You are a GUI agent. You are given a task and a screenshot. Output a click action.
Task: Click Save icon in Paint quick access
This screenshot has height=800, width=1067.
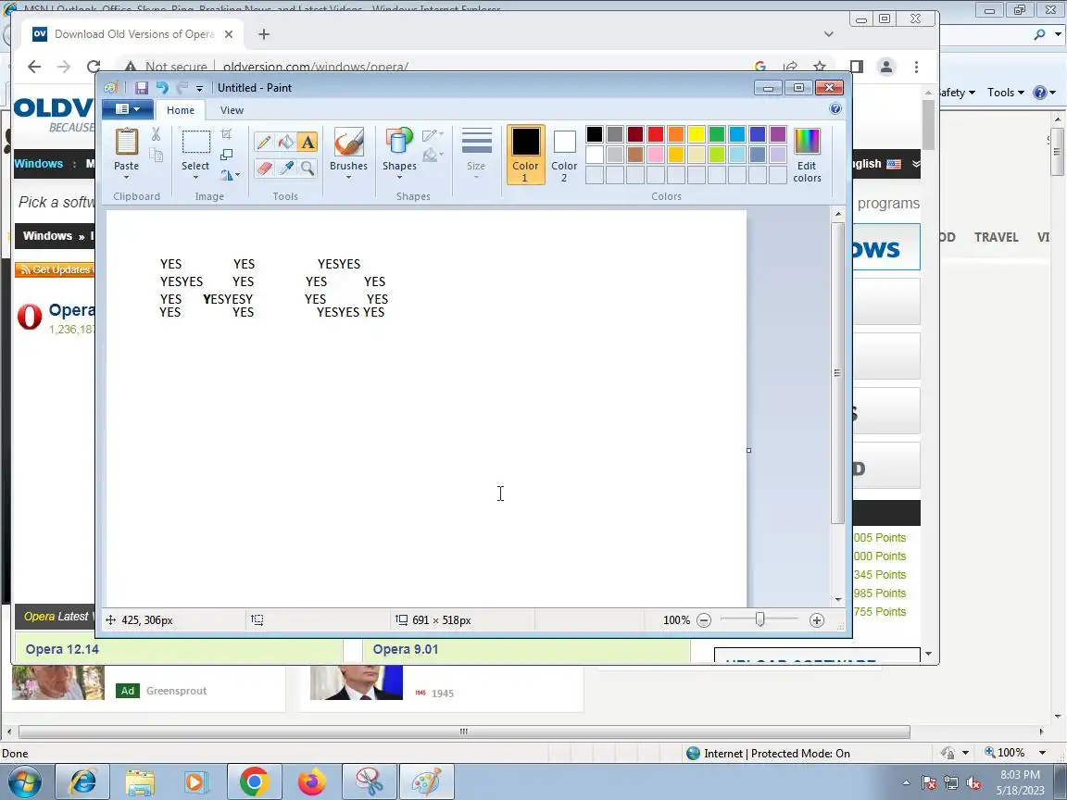coord(142,88)
